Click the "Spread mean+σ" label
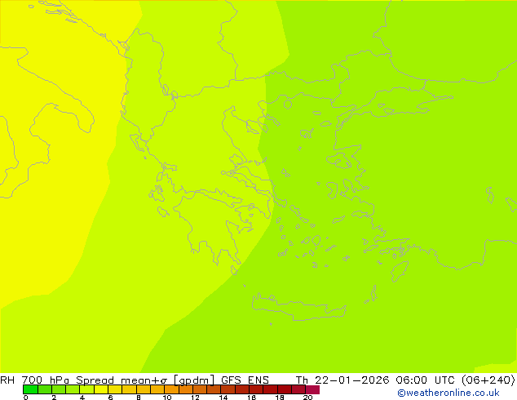 tap(122, 380)
